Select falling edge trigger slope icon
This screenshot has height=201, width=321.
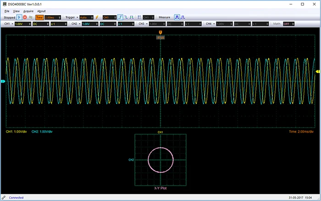(126, 17)
